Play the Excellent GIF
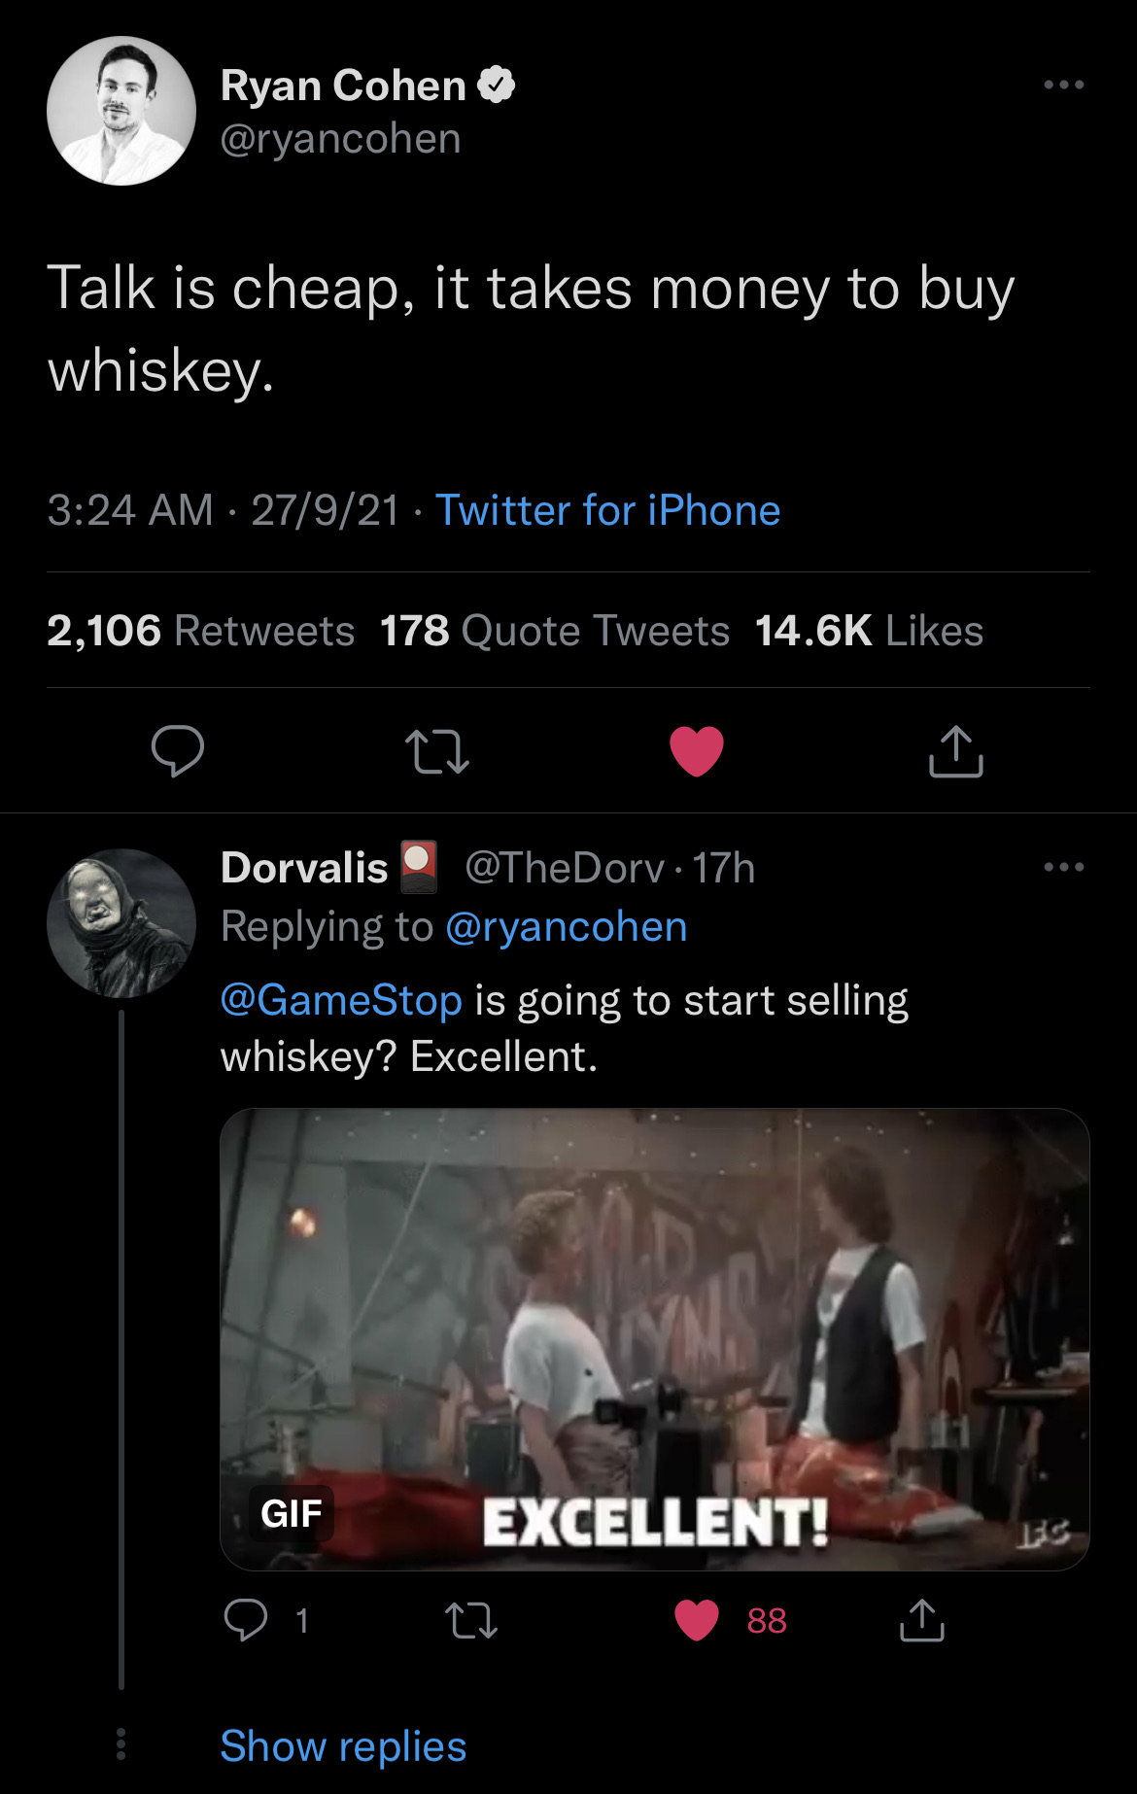The height and width of the screenshot is (1794, 1137). pyautogui.click(x=654, y=1339)
